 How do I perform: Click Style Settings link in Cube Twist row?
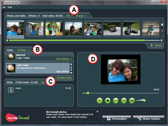coord(62,71)
